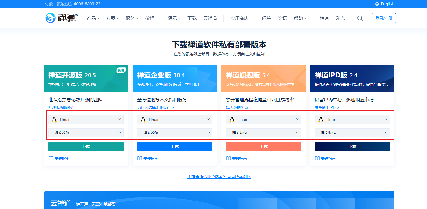Click hotline number 4006-8899-23
Image resolution: width=427 pixels, height=209 pixels.
tap(87, 4)
